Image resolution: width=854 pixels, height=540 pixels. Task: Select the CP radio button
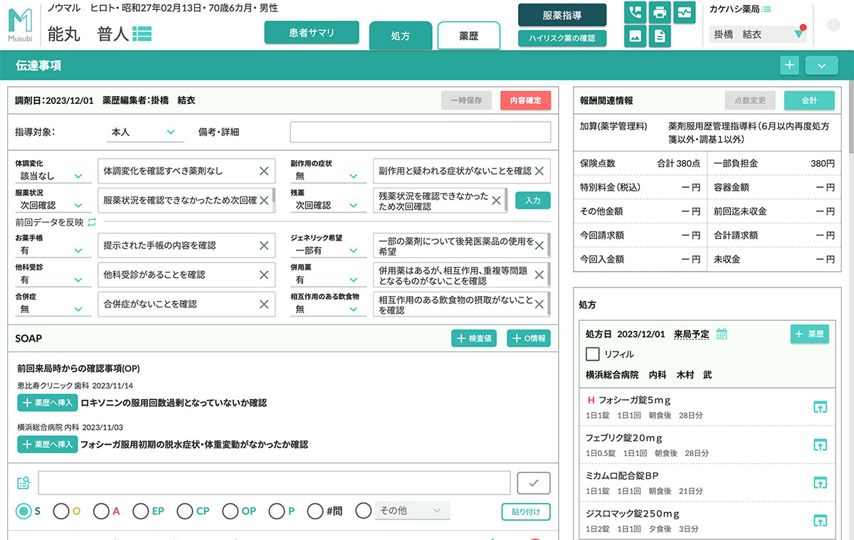pos(185,511)
